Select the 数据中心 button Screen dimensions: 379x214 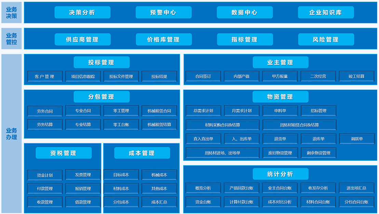click(244, 13)
